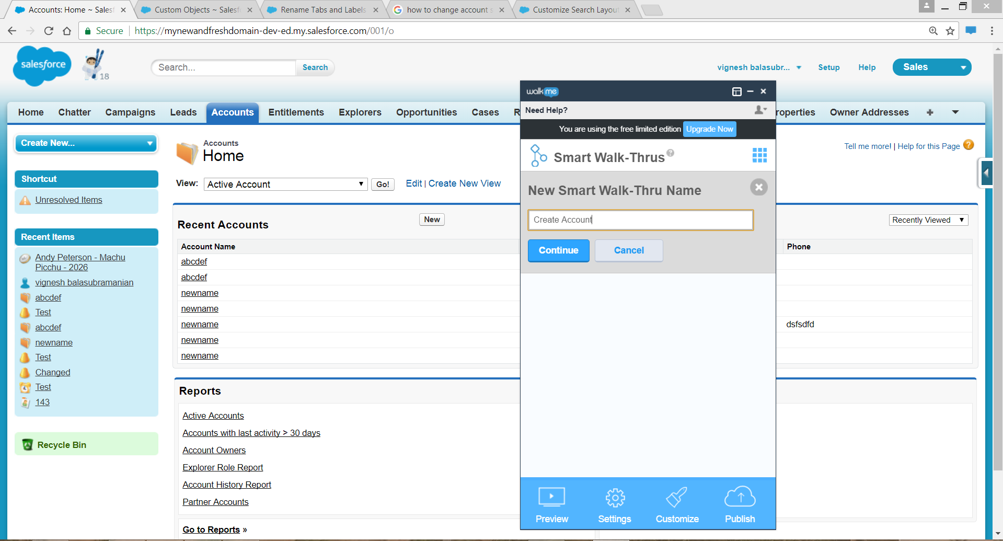The height and width of the screenshot is (541, 1003).
Task: Click Smart Walk-Thrus help question mark
Action: click(x=671, y=153)
